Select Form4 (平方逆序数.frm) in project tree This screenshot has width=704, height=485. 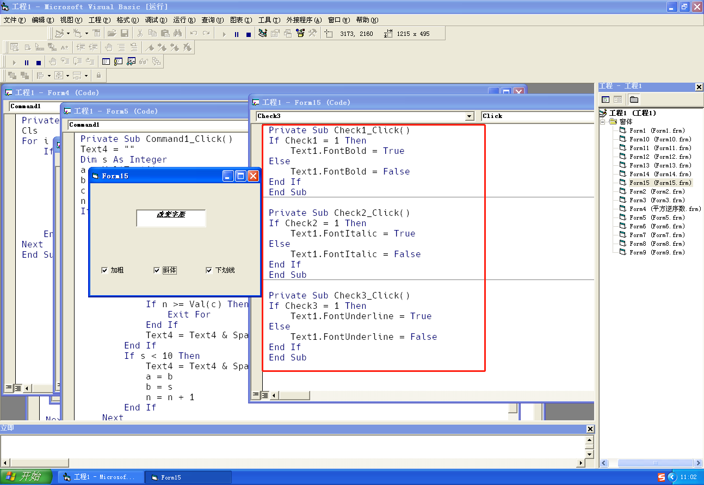coord(665,209)
